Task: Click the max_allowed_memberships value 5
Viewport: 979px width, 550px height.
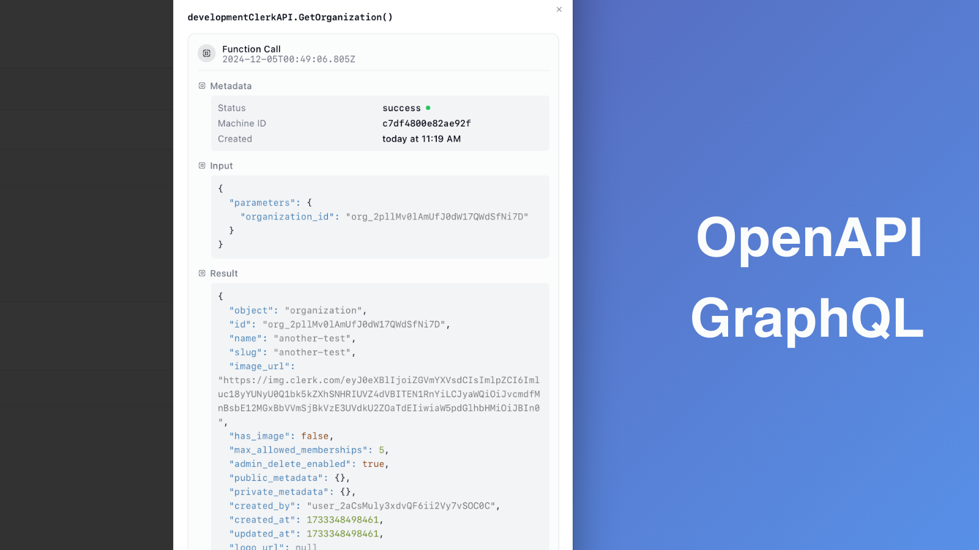Action: [381, 450]
